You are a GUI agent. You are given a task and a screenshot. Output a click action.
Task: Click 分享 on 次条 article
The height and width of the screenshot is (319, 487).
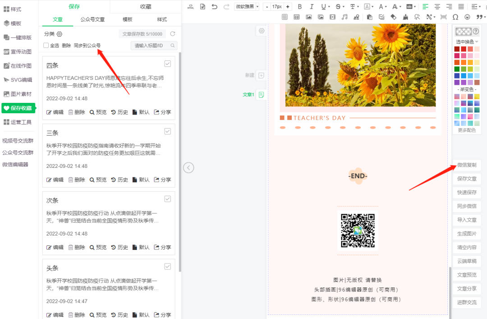click(162, 248)
